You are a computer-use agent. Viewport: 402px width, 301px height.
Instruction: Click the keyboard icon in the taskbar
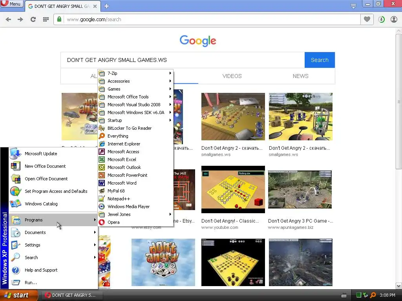[344, 296]
